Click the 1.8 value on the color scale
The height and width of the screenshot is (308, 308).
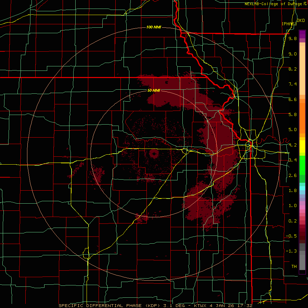(x=293, y=191)
